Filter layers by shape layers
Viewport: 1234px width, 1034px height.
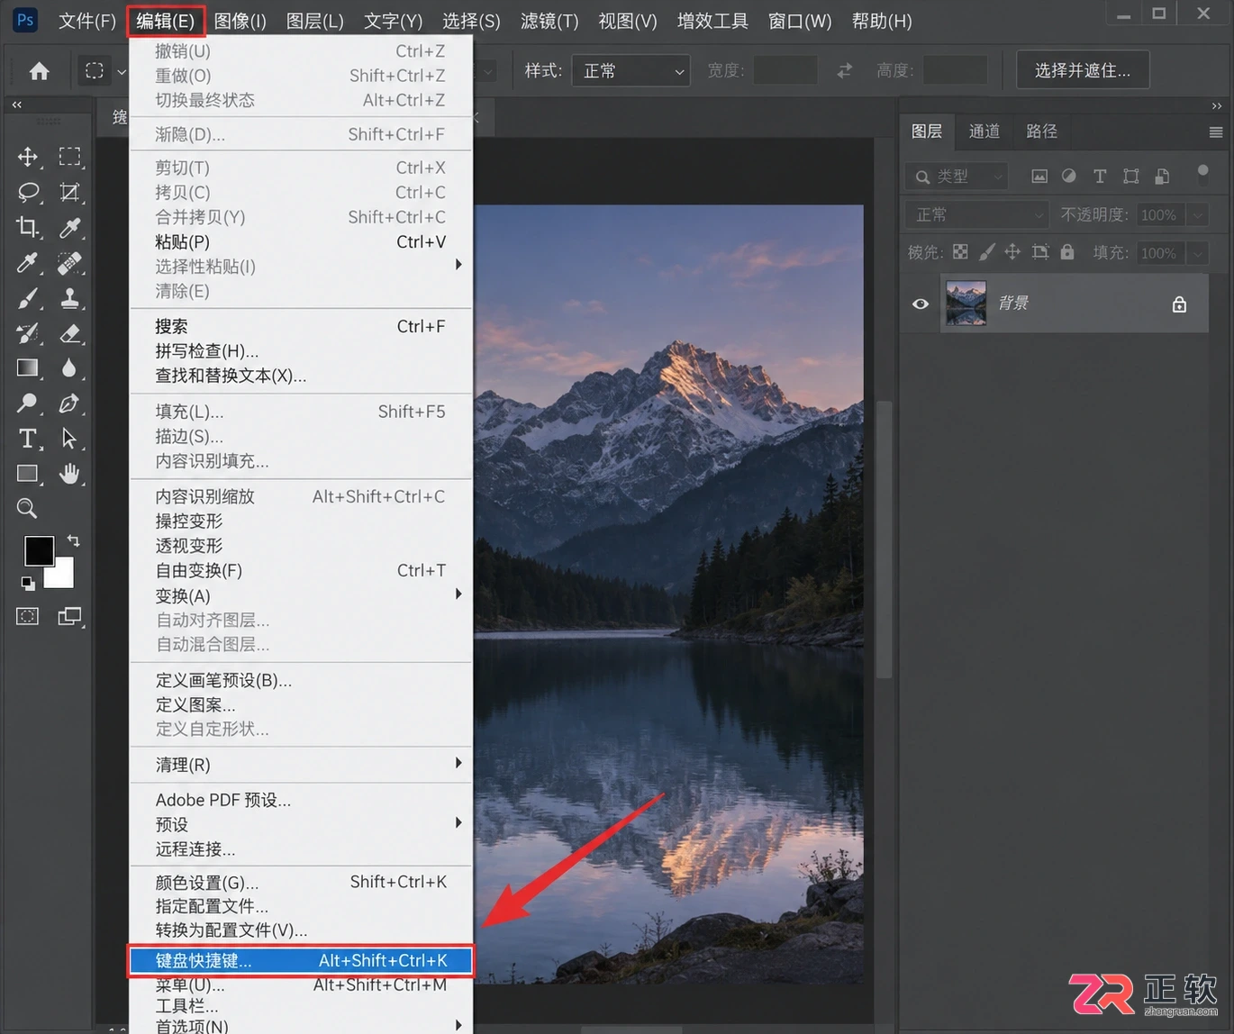point(1131,177)
